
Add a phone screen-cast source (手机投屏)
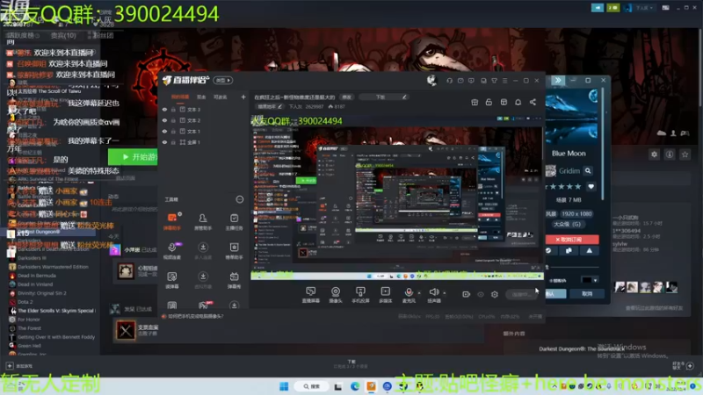[360, 295]
